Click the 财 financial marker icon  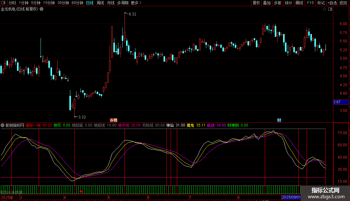point(279,120)
